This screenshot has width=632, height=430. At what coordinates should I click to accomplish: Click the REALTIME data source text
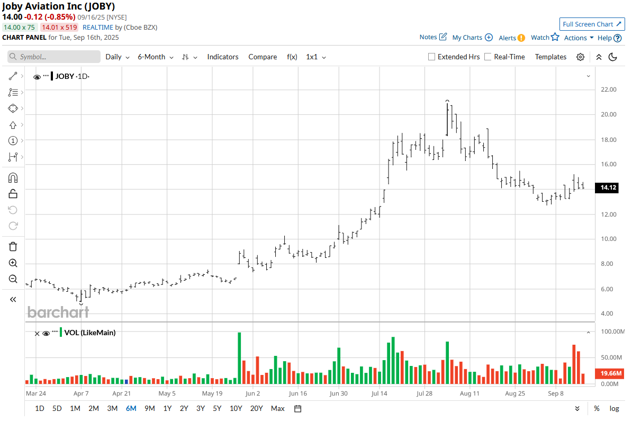tap(98, 28)
